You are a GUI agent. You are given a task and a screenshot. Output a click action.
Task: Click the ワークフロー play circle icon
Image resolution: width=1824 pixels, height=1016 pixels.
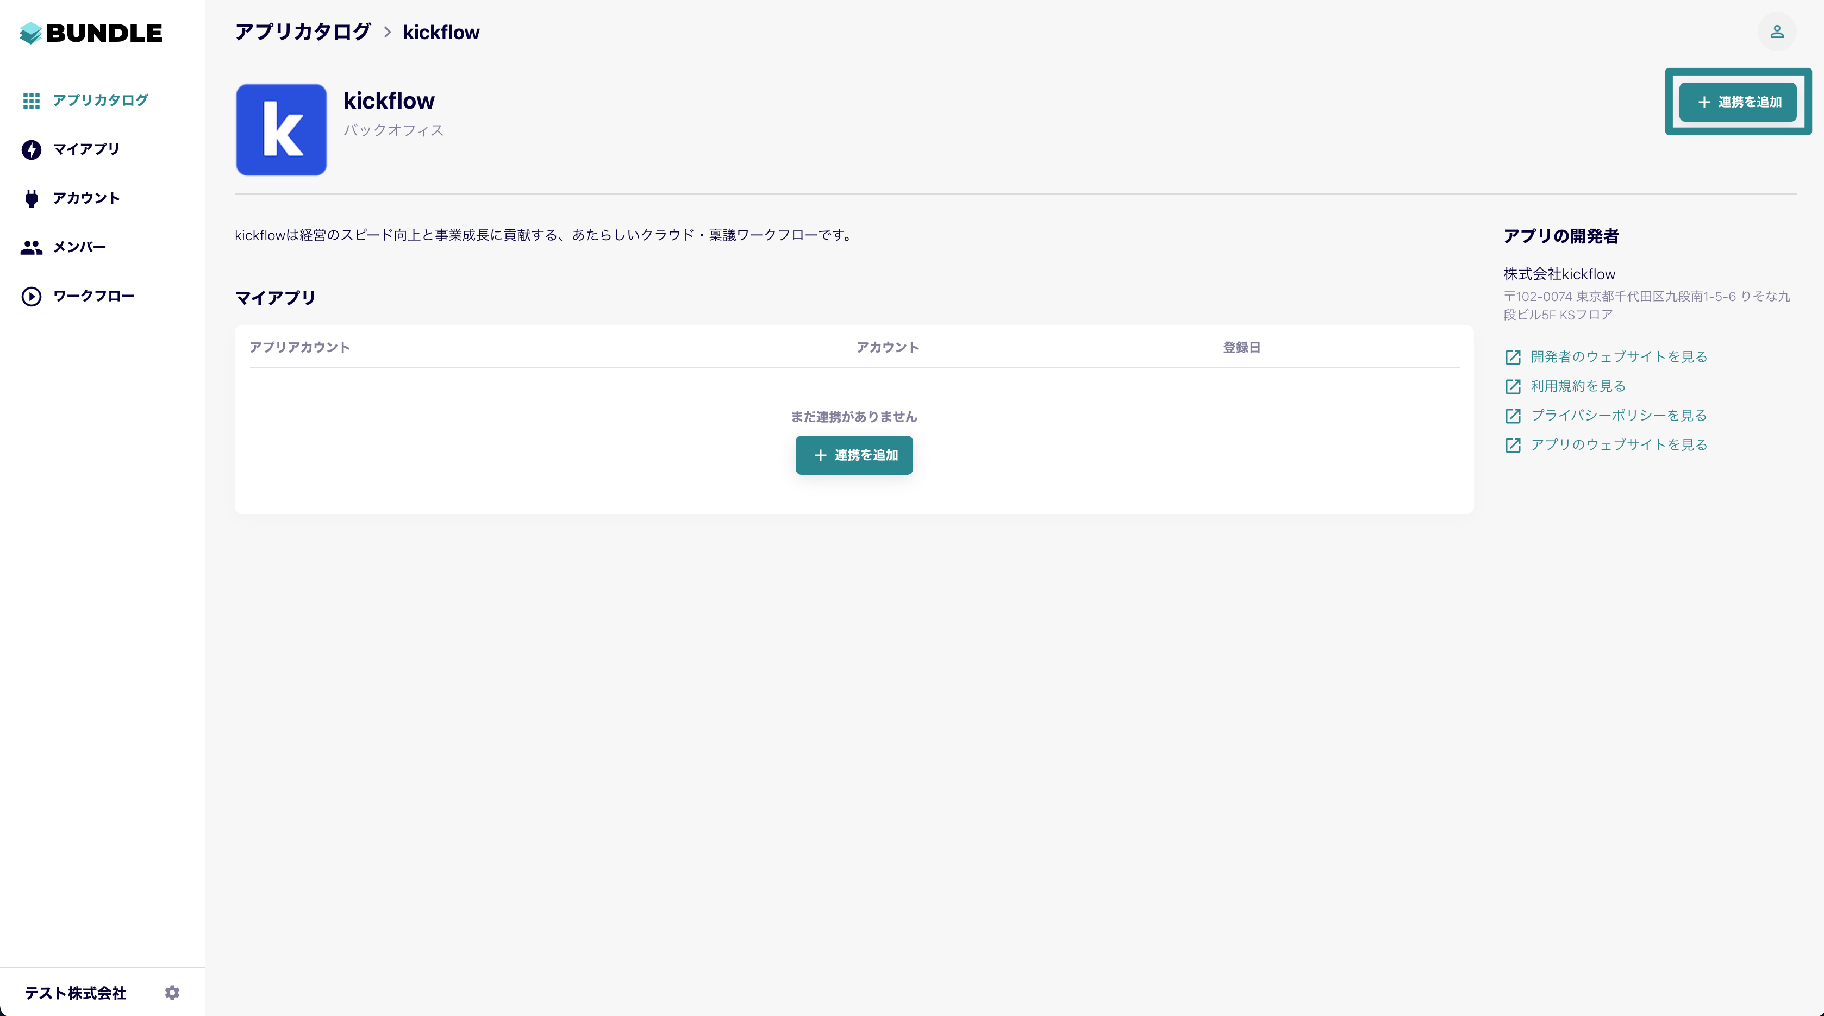[x=31, y=296]
